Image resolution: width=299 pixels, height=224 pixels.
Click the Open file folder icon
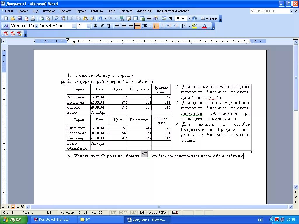[x=13, y=18]
